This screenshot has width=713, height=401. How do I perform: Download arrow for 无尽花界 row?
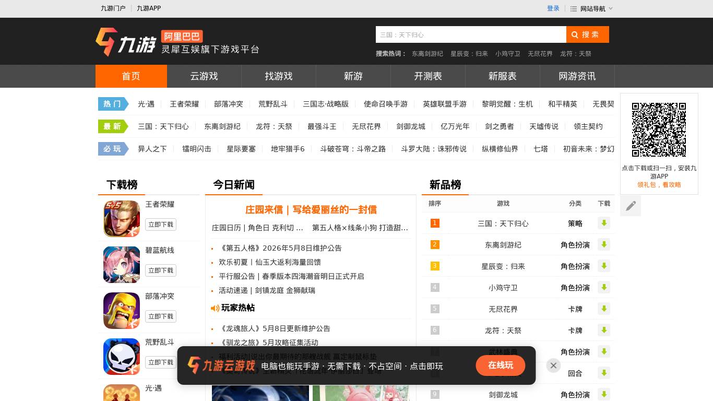pyautogui.click(x=604, y=309)
